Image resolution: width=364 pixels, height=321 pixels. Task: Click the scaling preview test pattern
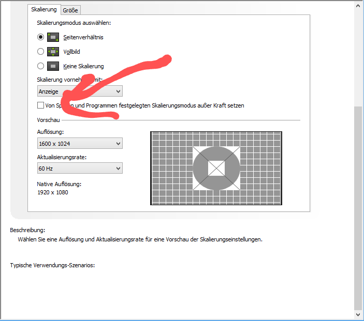(x=216, y=169)
